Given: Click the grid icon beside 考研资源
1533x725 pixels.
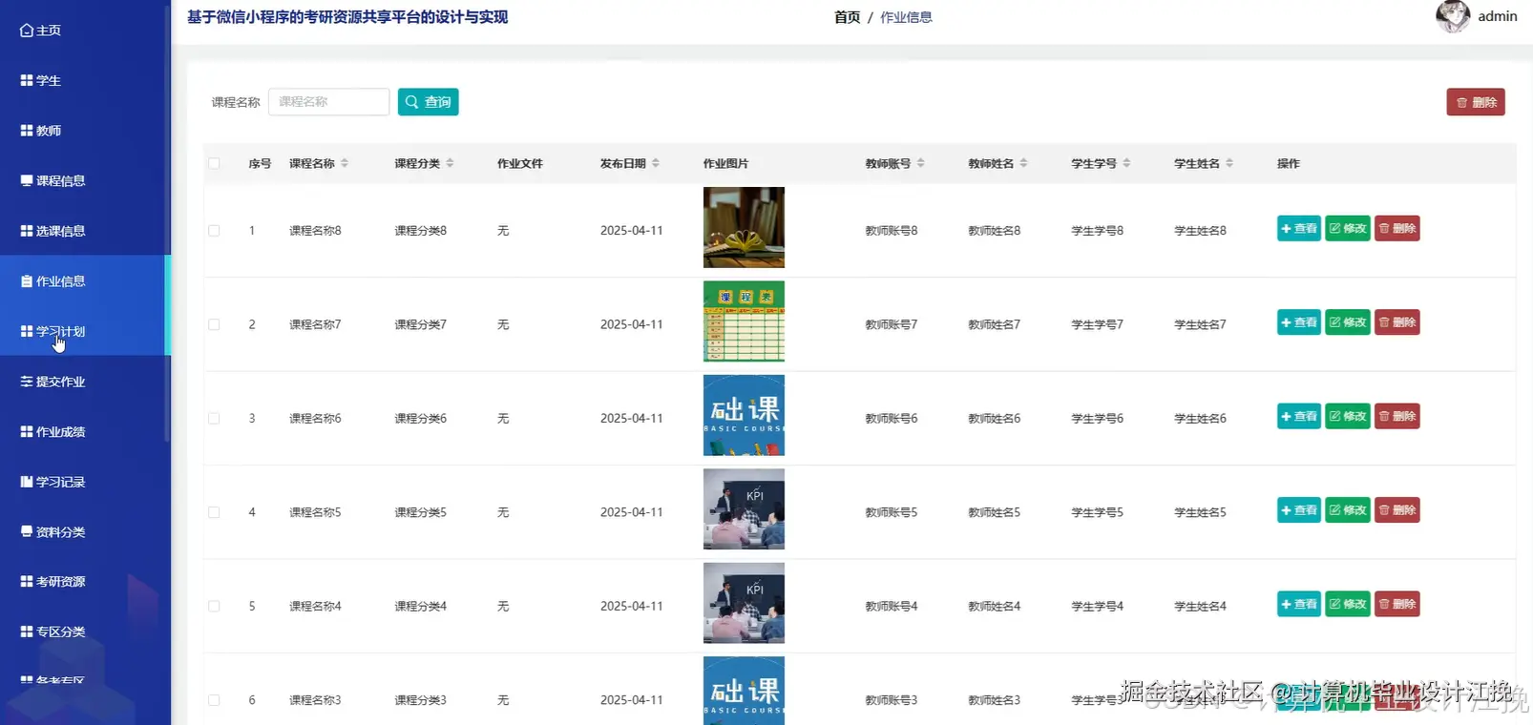Looking at the screenshot, I should pyautogui.click(x=27, y=581).
